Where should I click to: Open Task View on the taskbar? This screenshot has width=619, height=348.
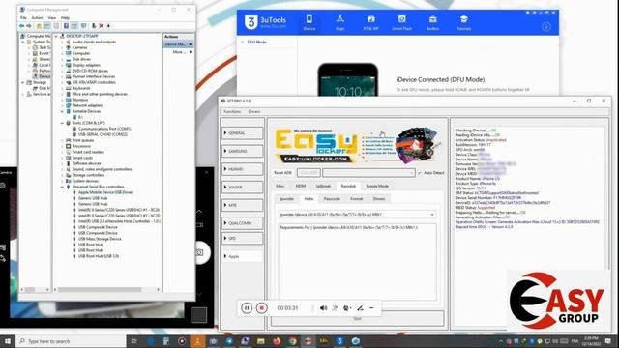tap(133, 341)
